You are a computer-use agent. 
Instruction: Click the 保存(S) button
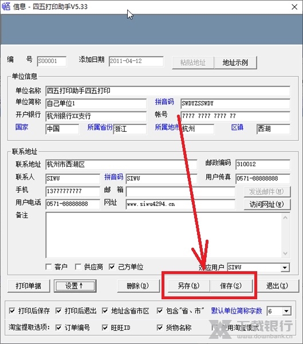tap(231, 286)
